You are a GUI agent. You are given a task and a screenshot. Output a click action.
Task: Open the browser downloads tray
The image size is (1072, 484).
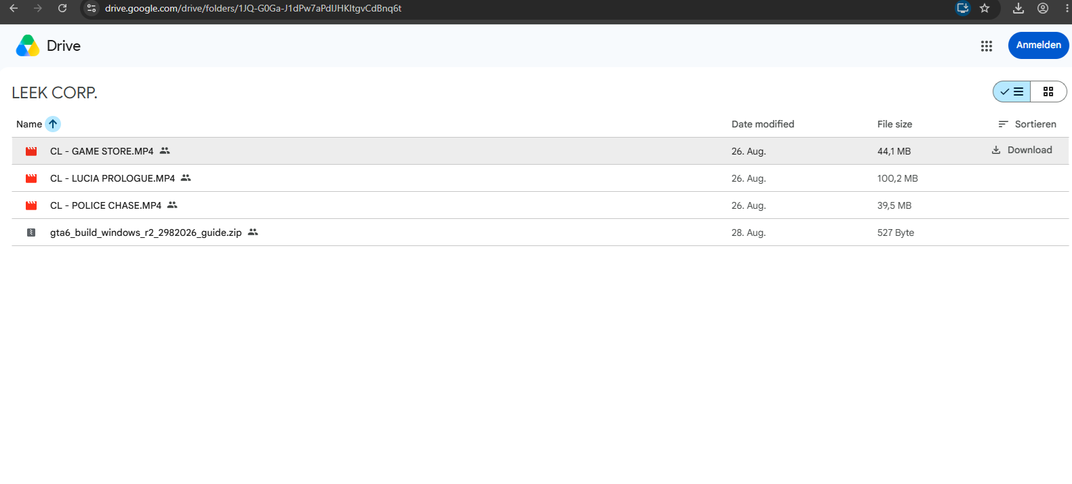coord(1018,8)
